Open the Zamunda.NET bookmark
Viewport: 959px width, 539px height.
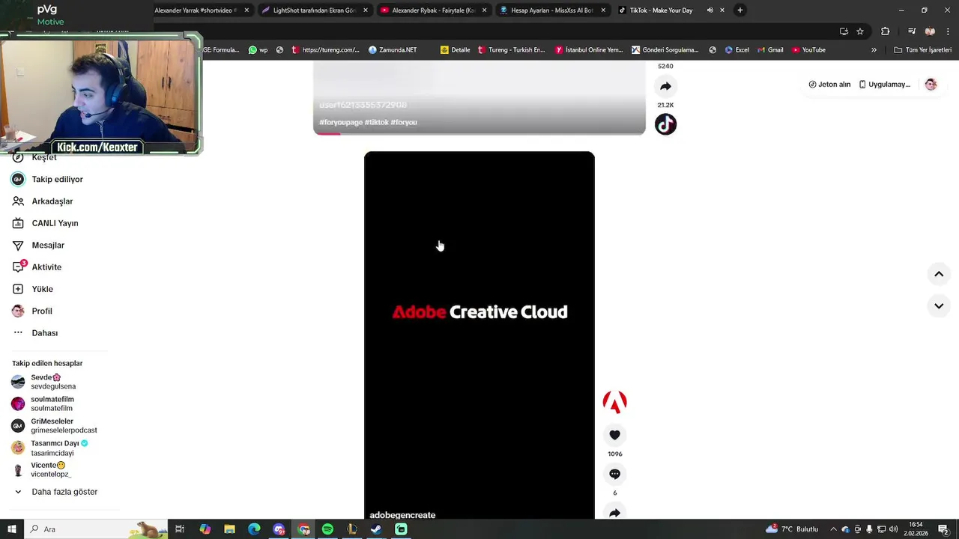pos(393,50)
